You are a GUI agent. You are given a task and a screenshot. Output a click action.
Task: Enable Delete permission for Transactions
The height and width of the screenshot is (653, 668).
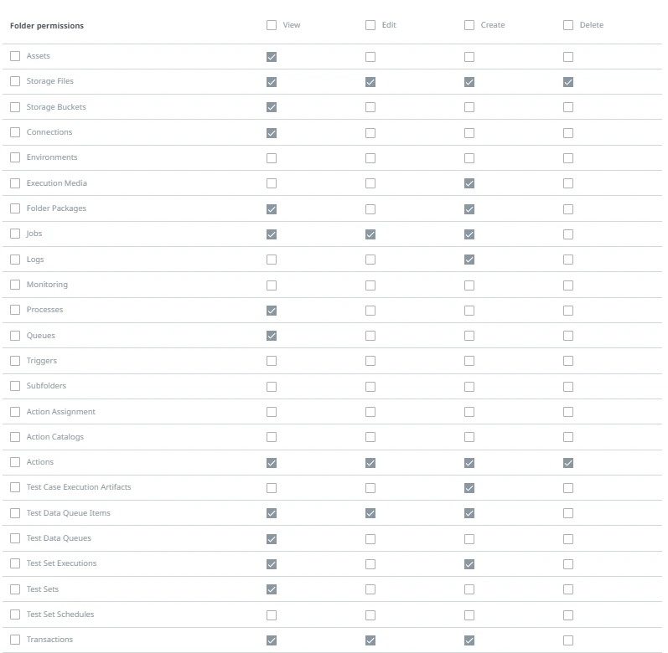(568, 640)
